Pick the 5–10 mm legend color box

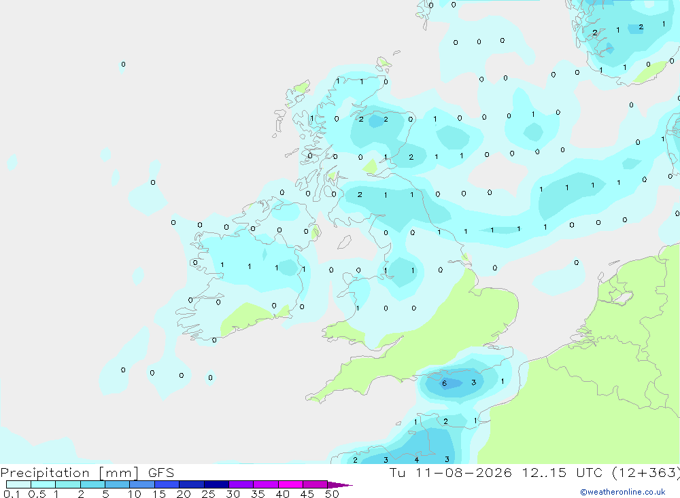(118, 484)
